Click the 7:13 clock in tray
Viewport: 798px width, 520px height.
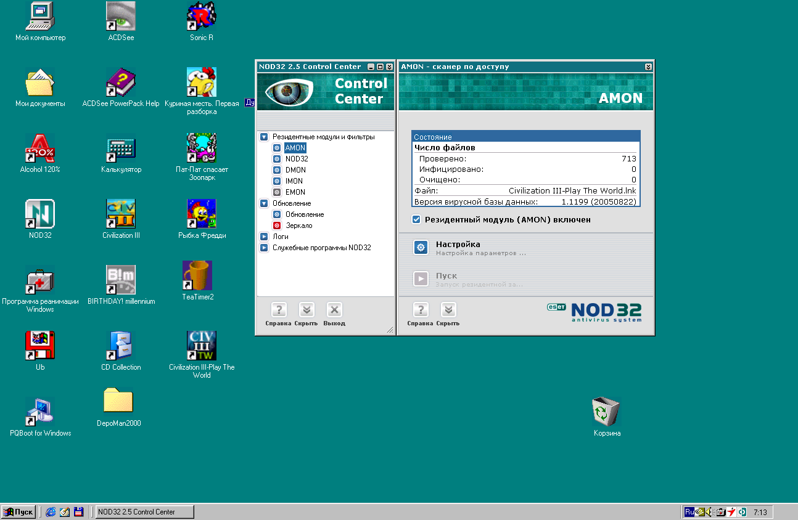click(760, 512)
